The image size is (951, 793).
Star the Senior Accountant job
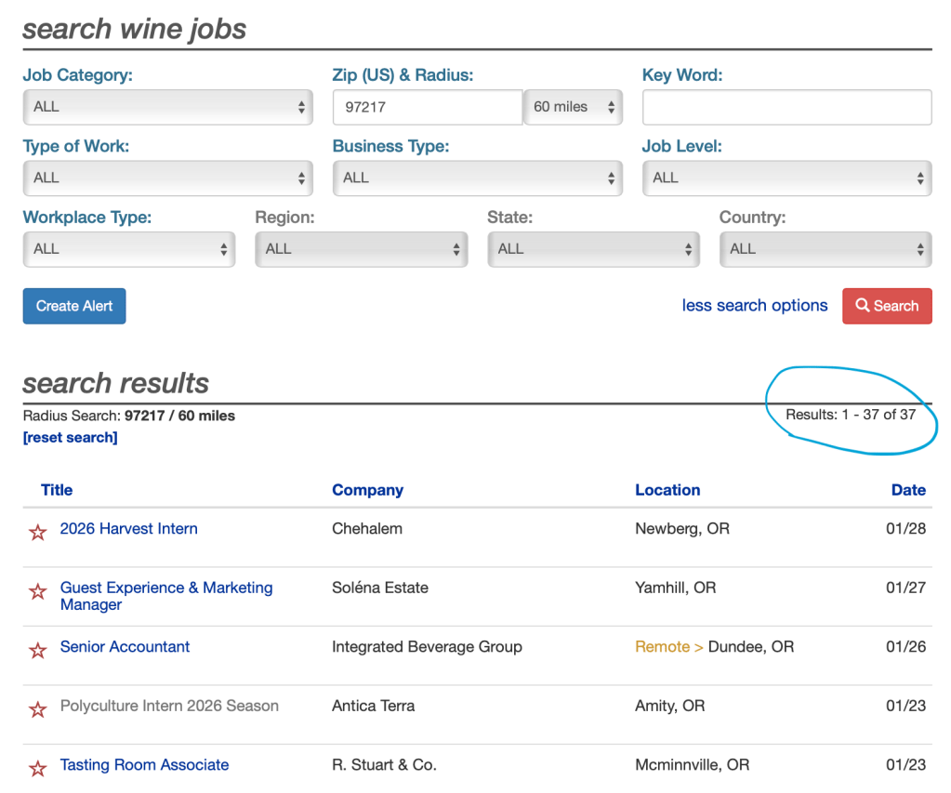point(37,651)
